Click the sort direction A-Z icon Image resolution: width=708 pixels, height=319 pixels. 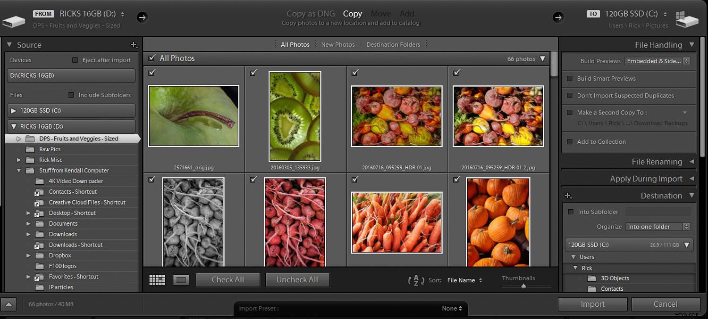click(416, 280)
